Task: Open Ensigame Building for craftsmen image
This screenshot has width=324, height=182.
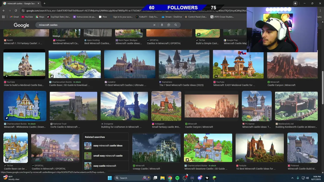Action: (x=124, y=106)
